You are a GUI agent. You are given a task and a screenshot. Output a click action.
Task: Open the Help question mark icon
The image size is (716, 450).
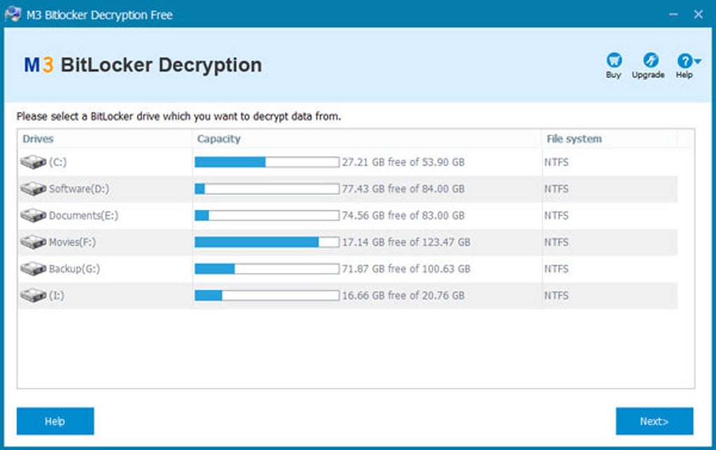coord(684,60)
